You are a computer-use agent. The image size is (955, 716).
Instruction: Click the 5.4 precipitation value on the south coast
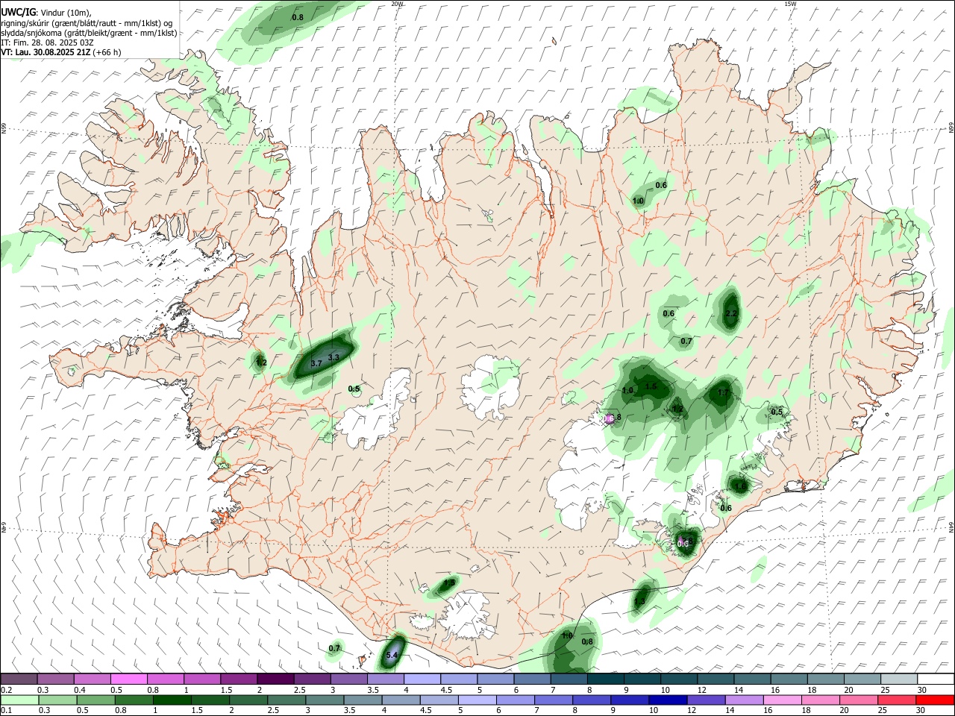point(392,656)
